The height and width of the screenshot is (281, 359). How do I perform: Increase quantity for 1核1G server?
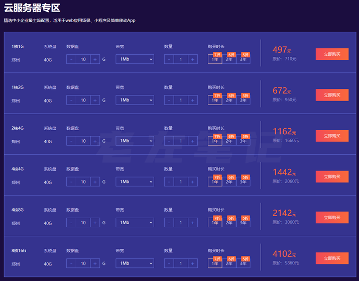coord(193,59)
